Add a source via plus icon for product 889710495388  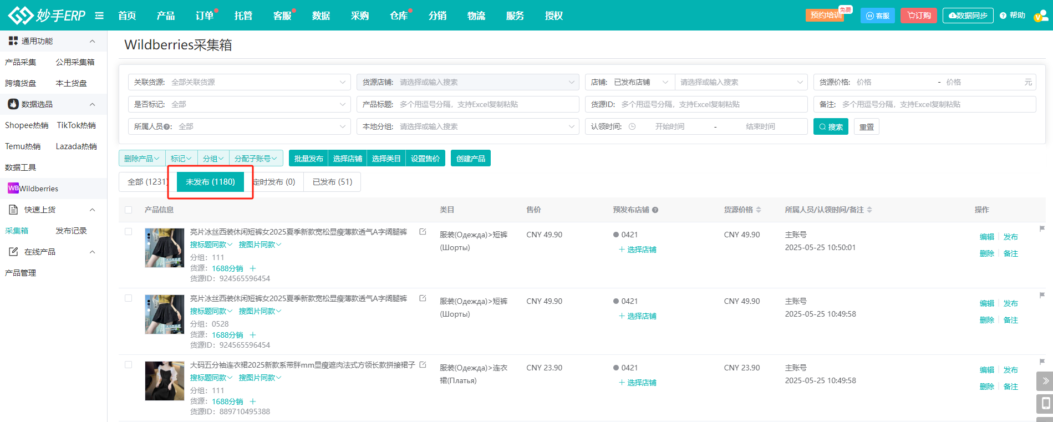click(253, 401)
